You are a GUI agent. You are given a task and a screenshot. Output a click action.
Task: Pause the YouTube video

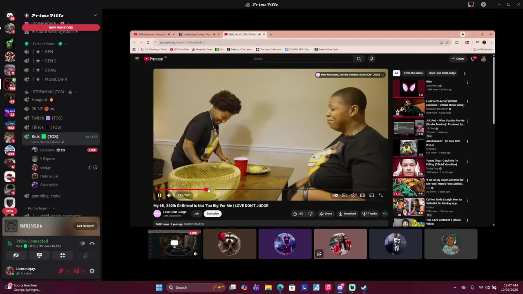tap(159, 195)
